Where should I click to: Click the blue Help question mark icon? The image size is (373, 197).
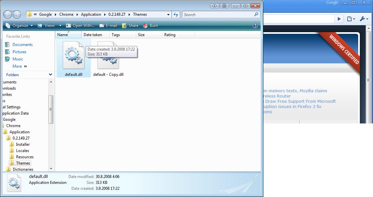click(255, 26)
